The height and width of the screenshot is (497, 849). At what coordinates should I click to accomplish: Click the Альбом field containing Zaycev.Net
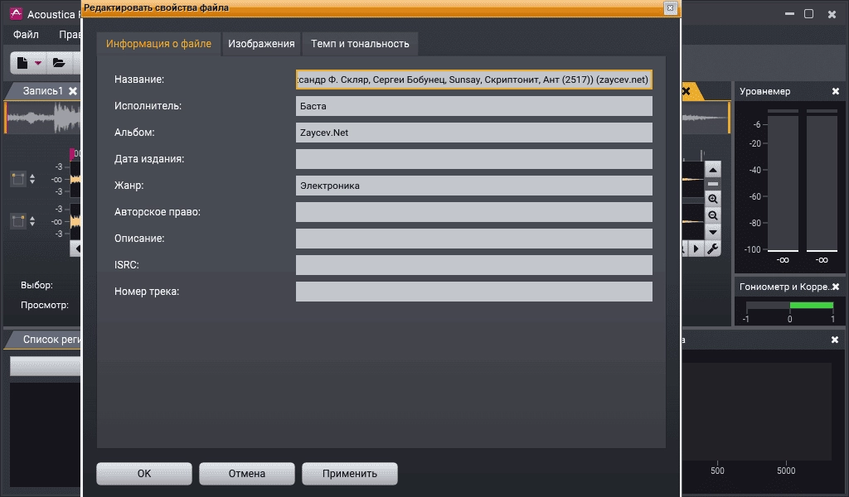tap(473, 133)
